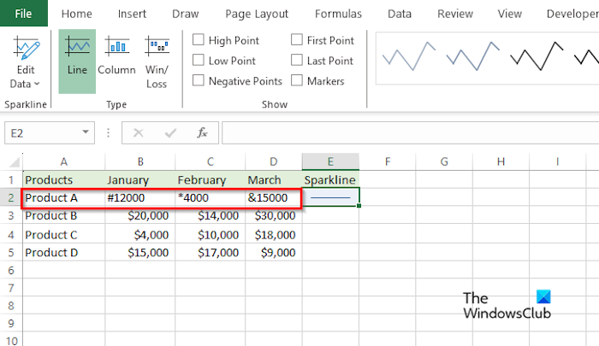This screenshot has height=346, width=599.
Task: Toggle the Negative Points checkbox
Action: (x=198, y=80)
